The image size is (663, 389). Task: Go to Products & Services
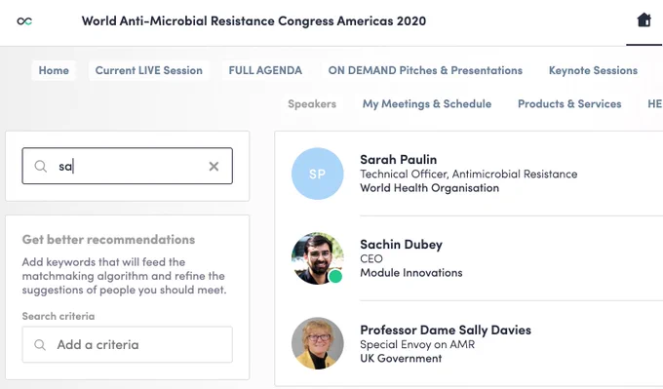[569, 104]
